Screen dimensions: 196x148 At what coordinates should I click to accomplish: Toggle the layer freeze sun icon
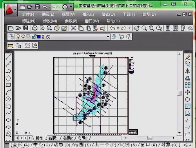(x=23, y=37)
